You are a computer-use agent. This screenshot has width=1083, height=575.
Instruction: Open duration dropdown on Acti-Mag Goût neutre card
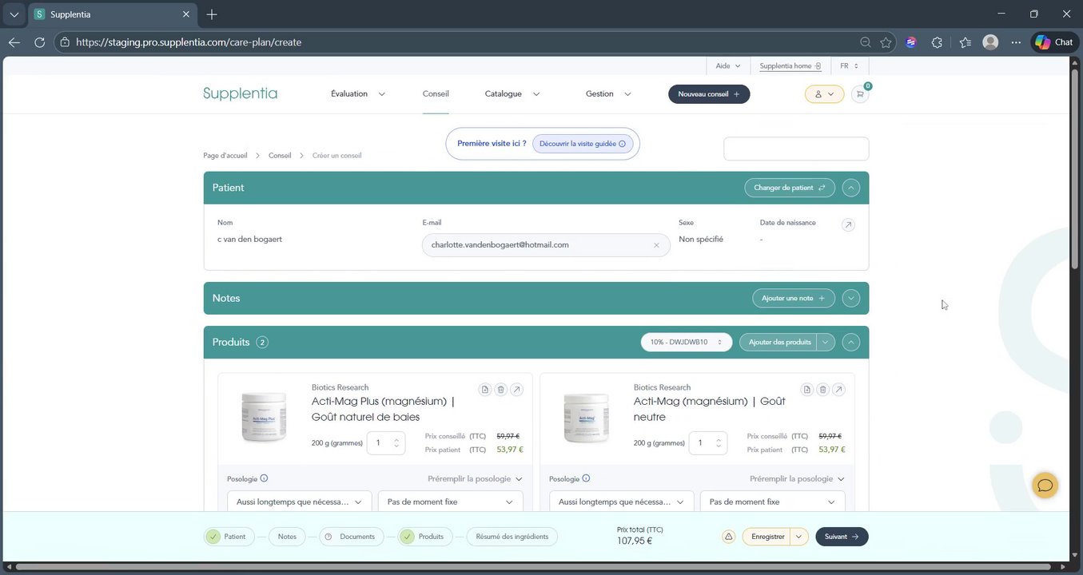(x=621, y=502)
